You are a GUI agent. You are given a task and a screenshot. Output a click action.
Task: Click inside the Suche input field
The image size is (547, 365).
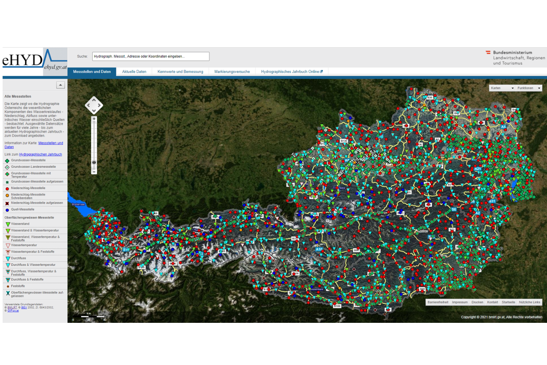pyautogui.click(x=150, y=56)
